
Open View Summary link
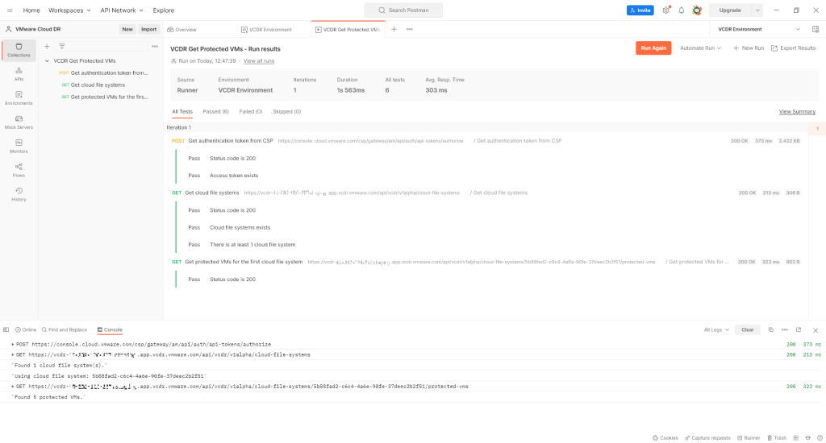click(797, 111)
